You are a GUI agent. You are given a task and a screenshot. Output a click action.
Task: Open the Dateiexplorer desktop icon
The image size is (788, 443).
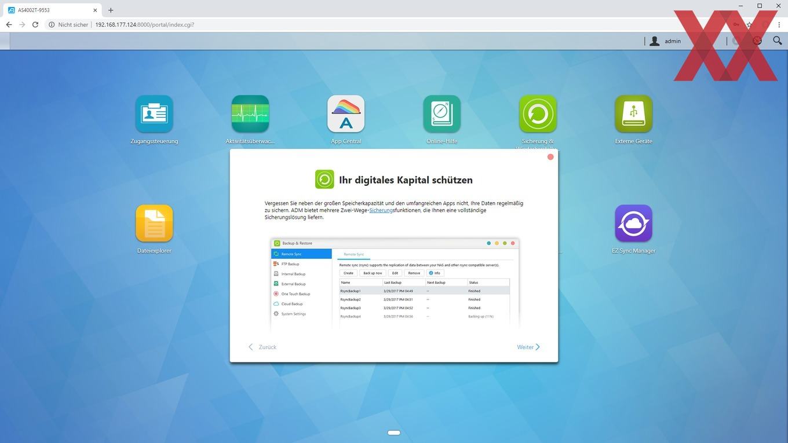pos(154,224)
